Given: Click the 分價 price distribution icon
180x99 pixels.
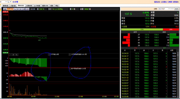Looking at the screenshot, I should (x=24, y=9).
